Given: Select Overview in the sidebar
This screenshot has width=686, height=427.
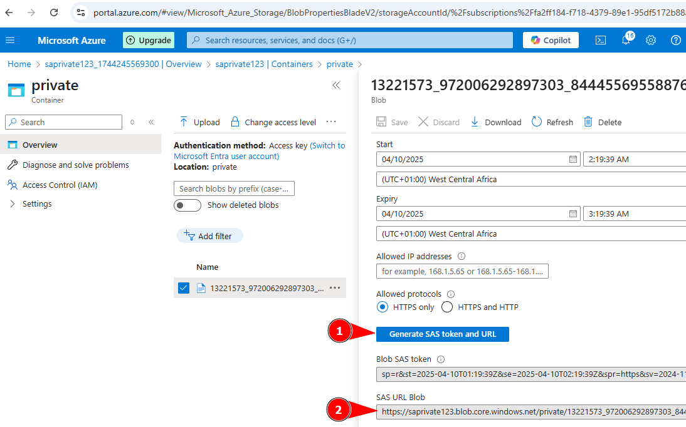Looking at the screenshot, I should point(81,145).
